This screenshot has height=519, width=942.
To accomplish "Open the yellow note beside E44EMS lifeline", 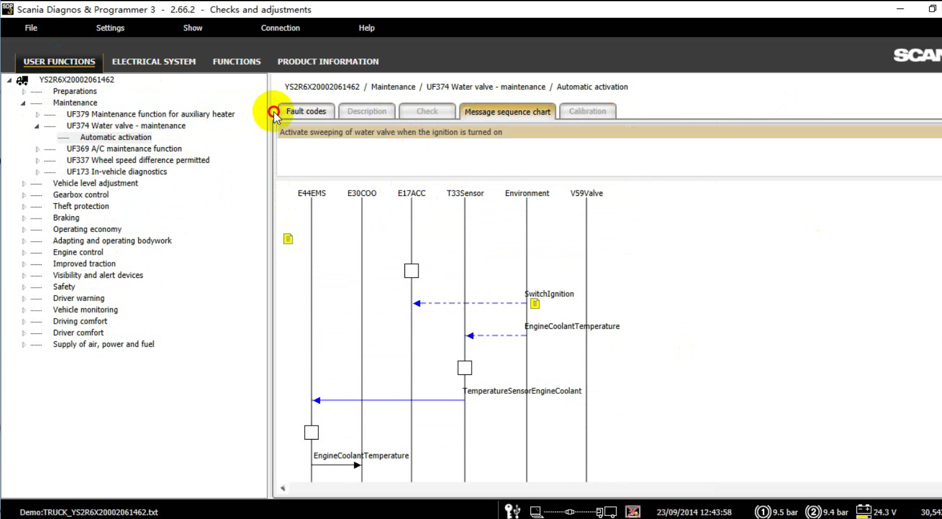I will (x=288, y=239).
